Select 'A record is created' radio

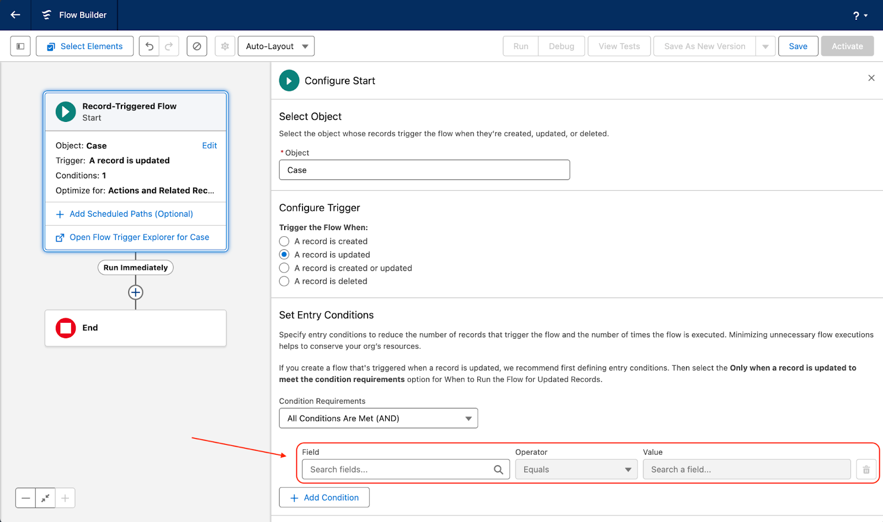(284, 241)
